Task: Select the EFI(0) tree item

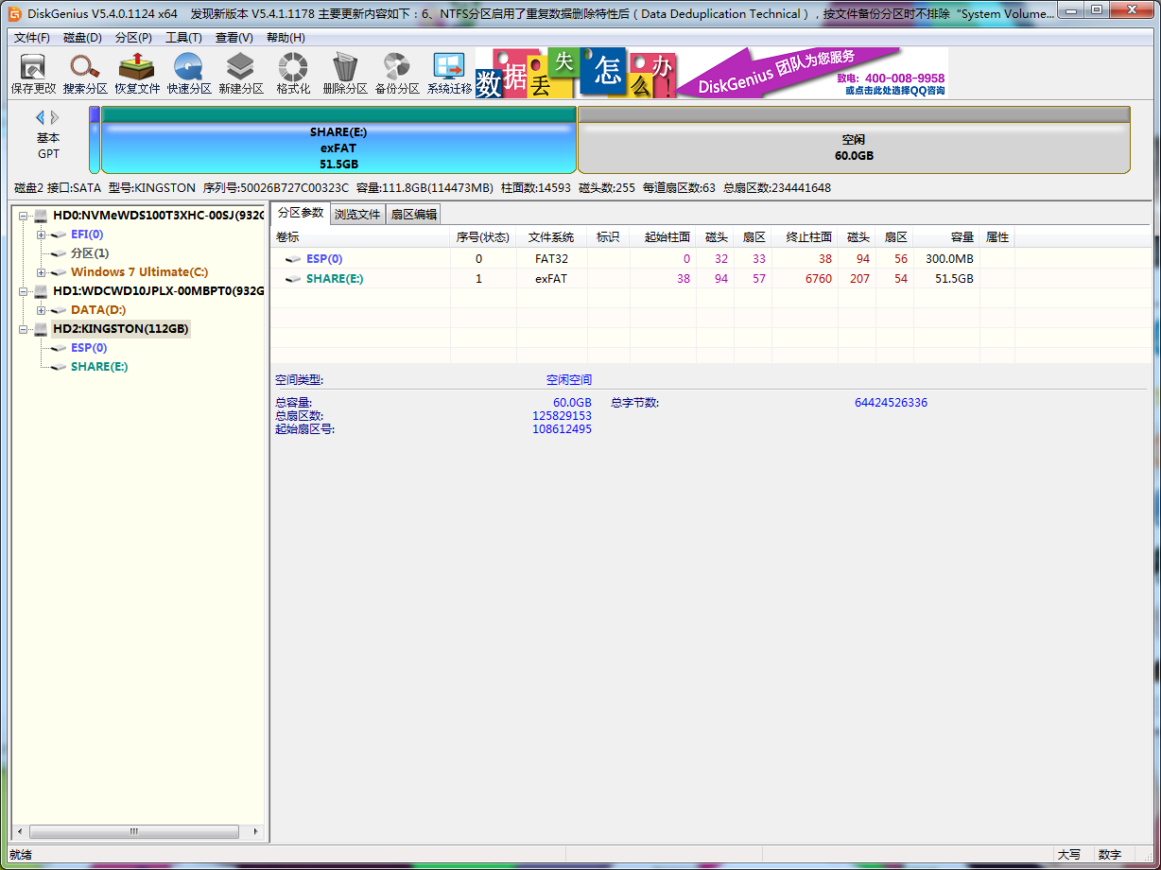Action: 87,235
